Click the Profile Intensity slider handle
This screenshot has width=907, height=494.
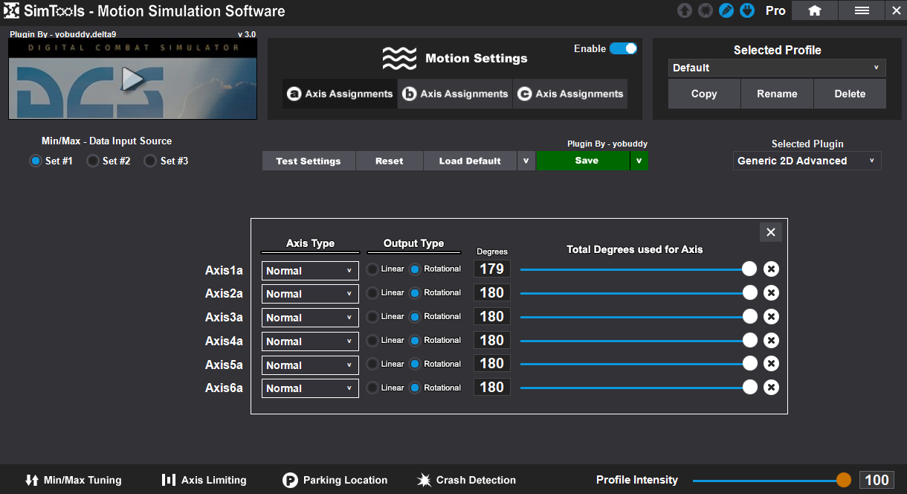(x=844, y=480)
